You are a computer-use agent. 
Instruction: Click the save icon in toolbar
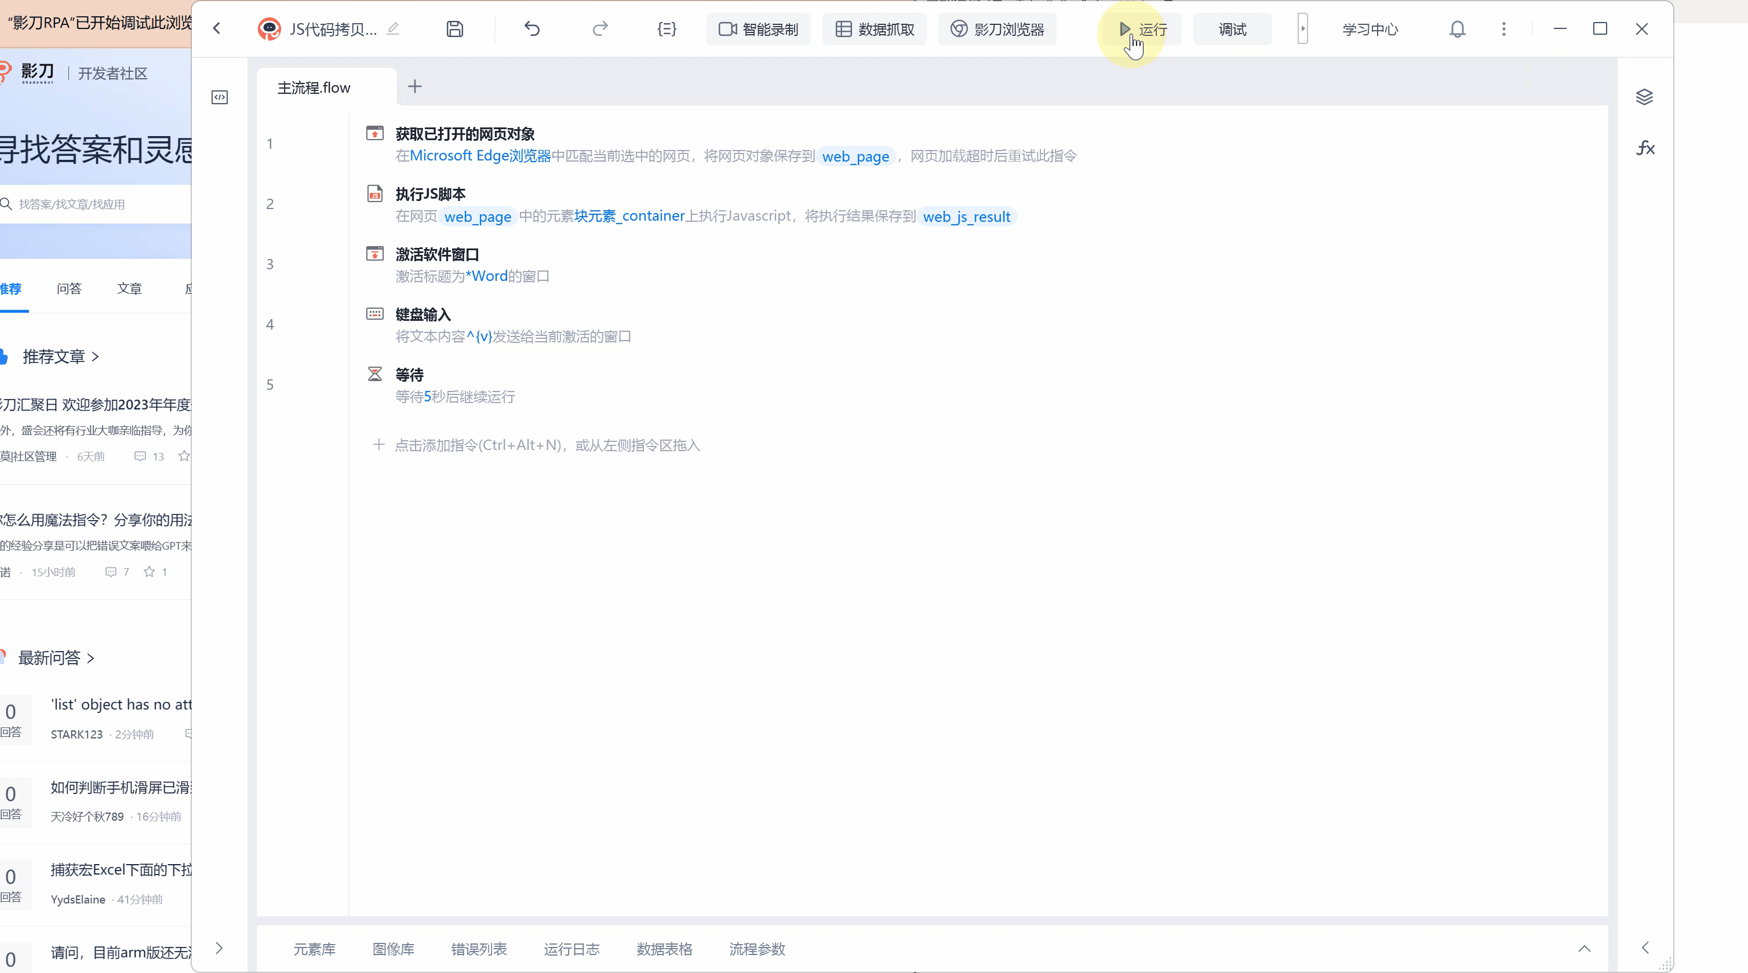pos(454,29)
